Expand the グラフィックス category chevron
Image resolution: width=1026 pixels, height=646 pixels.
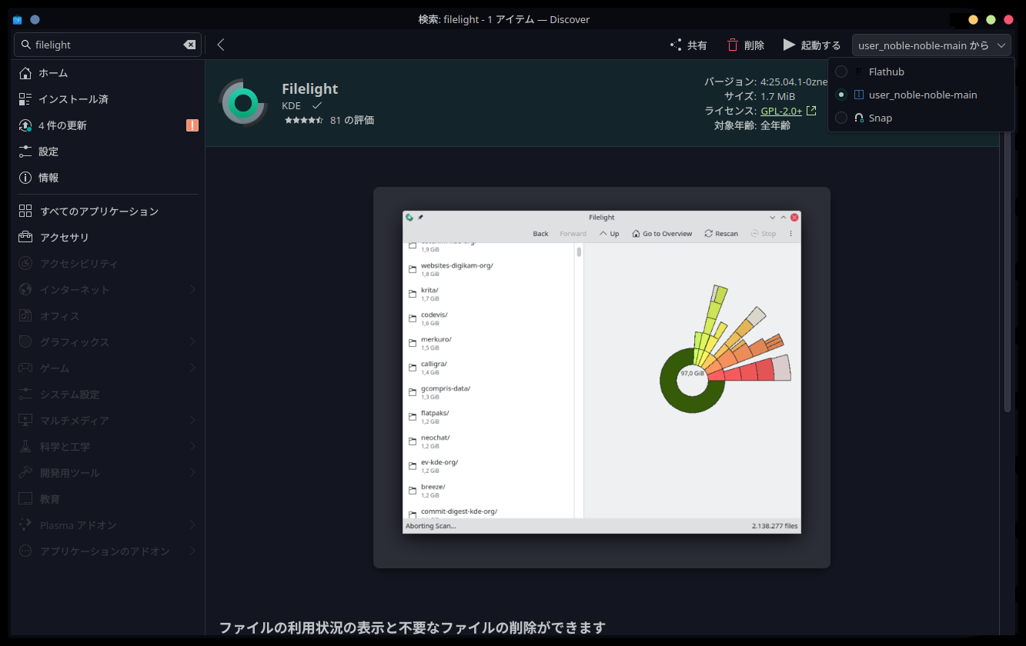coord(192,341)
